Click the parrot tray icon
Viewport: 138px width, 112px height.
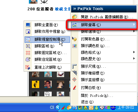[86, 107]
